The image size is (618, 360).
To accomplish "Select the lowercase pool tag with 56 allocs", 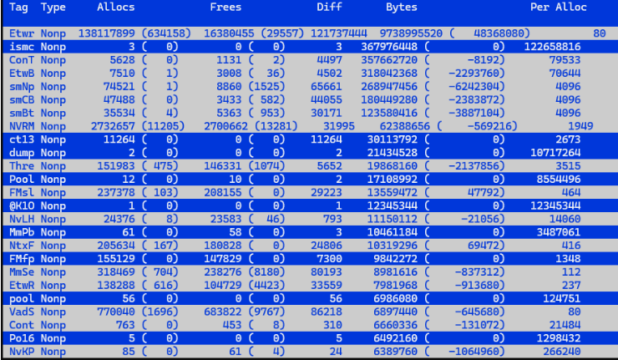I will 22,298.
